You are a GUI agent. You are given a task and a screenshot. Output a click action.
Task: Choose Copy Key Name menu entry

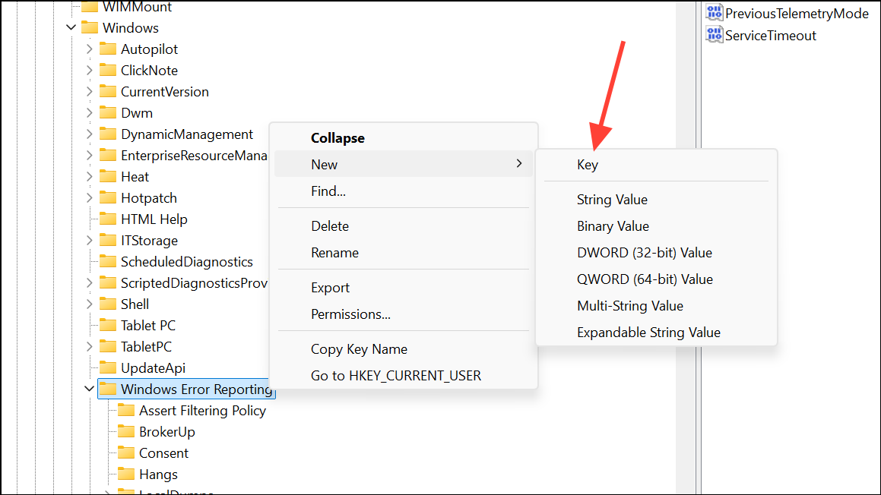click(359, 349)
